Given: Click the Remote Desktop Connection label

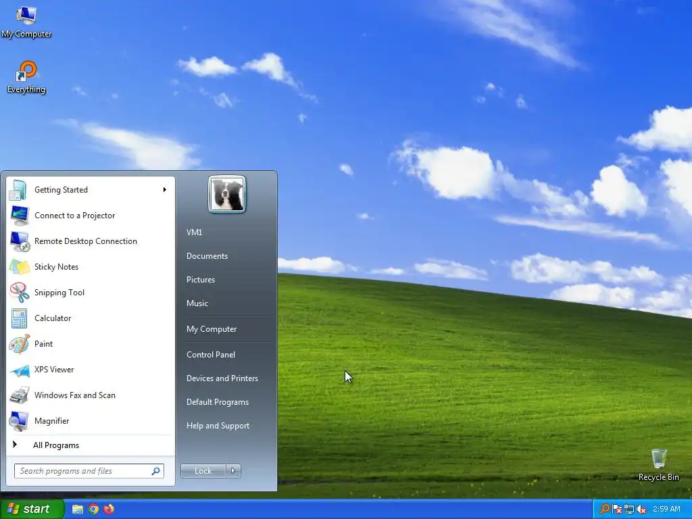Looking at the screenshot, I should (x=86, y=241).
